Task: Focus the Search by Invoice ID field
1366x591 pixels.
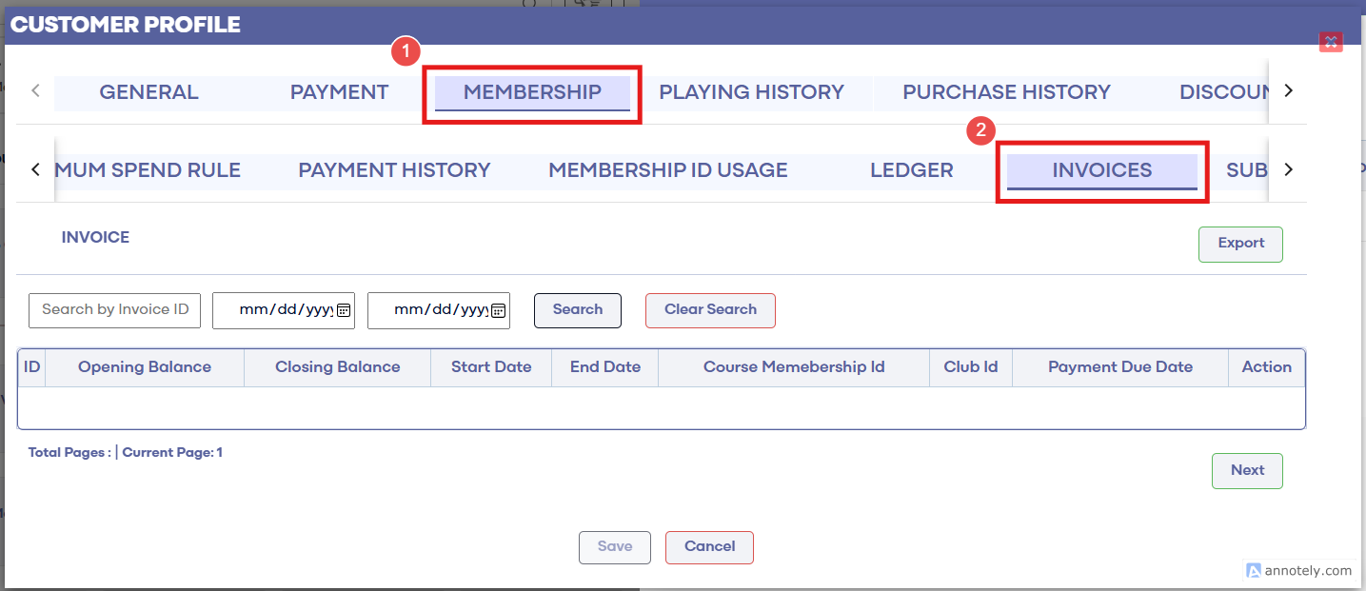Action: [115, 310]
